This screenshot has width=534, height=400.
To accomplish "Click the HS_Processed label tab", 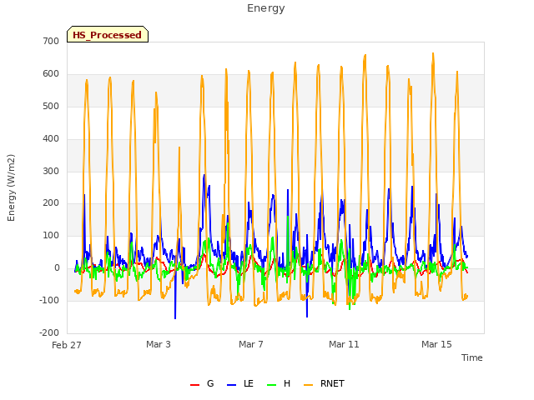I will [x=108, y=34].
